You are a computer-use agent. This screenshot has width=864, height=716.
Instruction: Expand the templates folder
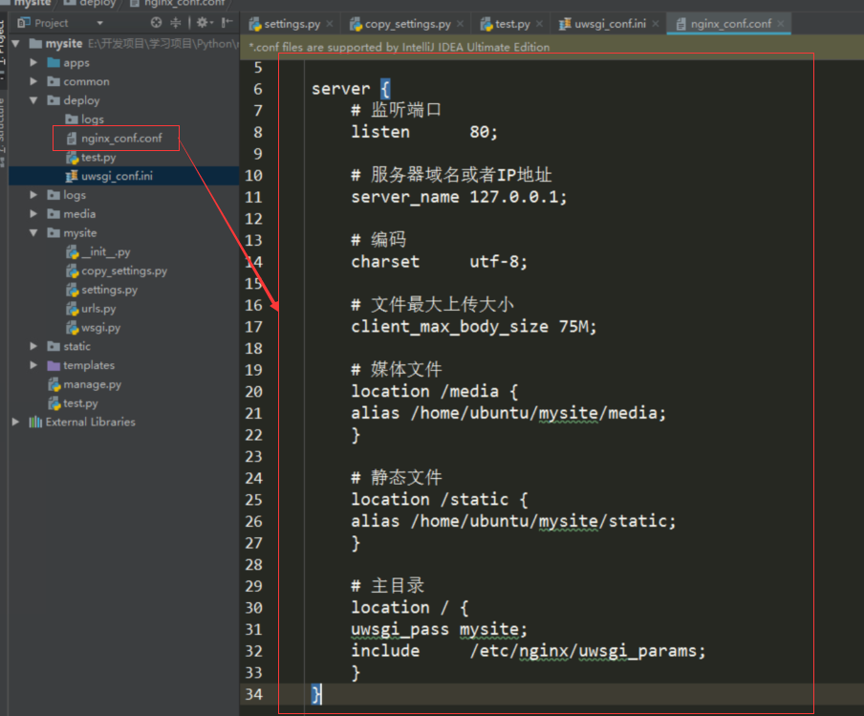(x=33, y=365)
